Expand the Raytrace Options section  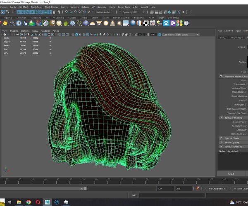(221, 147)
